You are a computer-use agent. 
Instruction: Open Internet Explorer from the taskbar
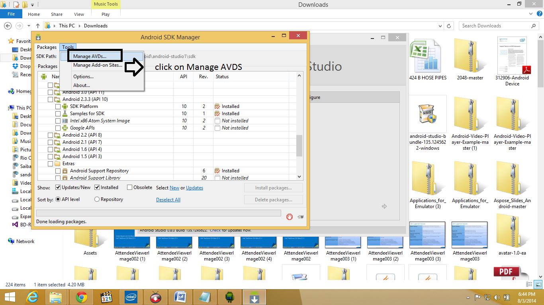point(32,297)
